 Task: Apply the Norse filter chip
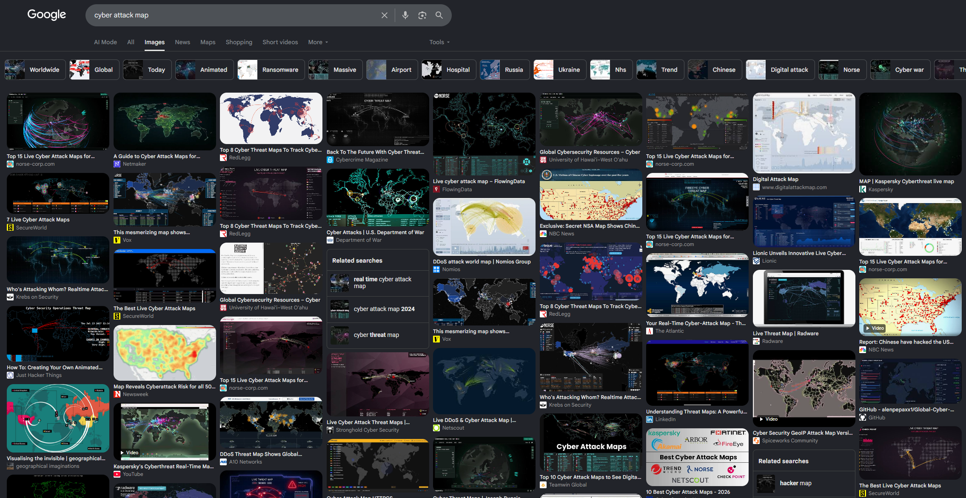pos(842,70)
